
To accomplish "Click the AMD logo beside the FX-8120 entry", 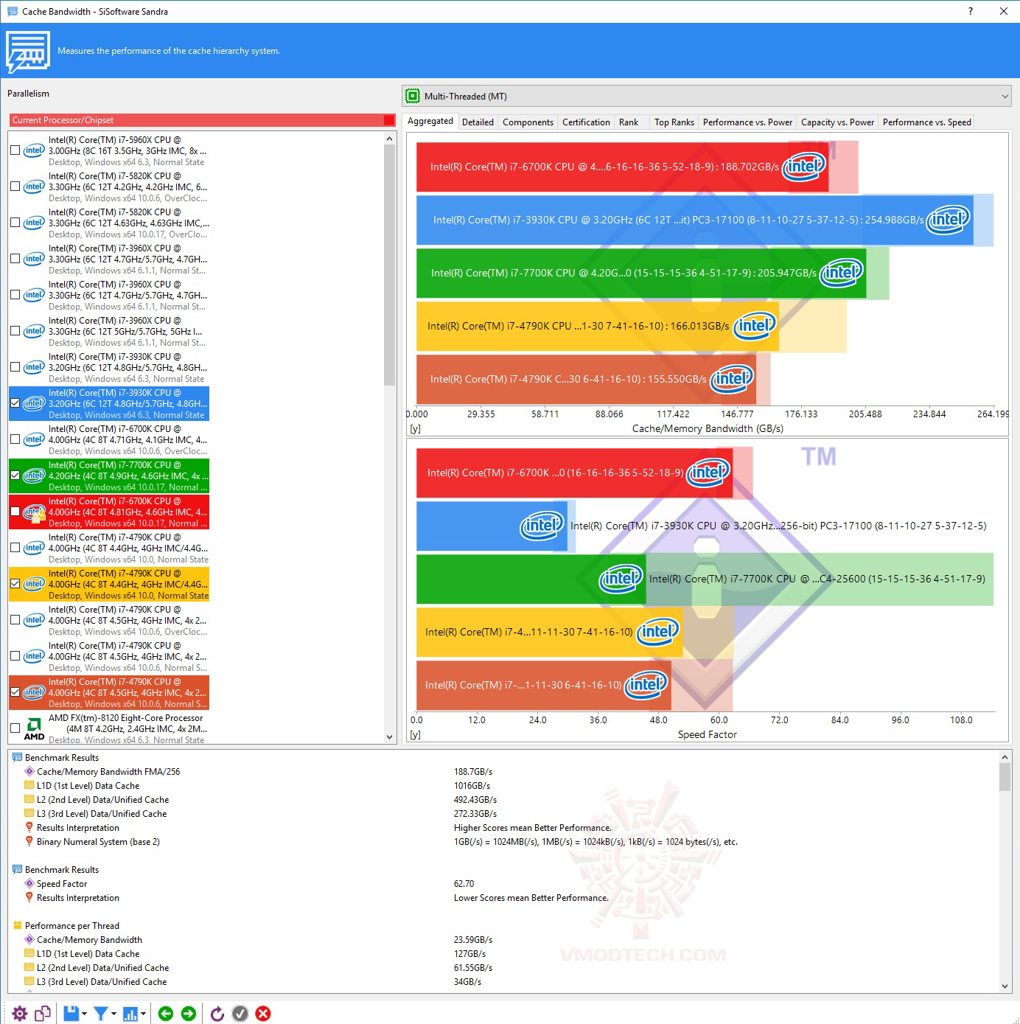I will (x=34, y=728).
